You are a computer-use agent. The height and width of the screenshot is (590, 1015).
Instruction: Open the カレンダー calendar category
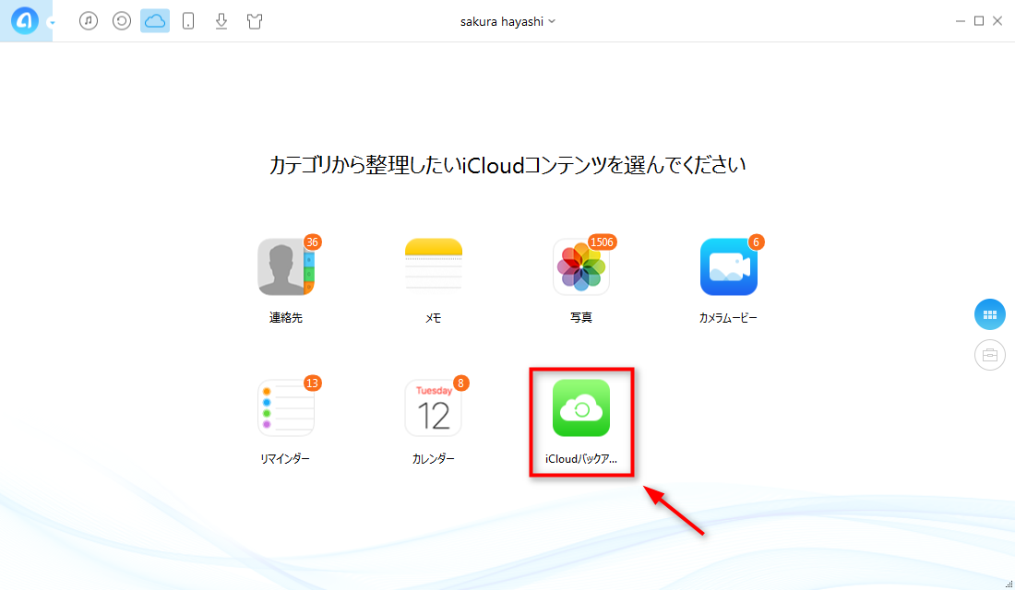click(434, 407)
